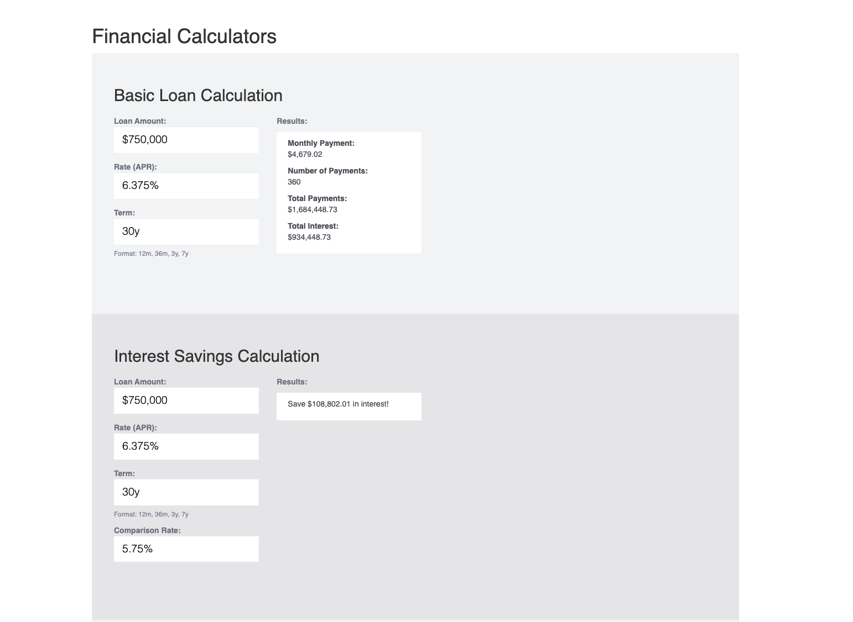Click the Results label in Basic Loan Calculation
853x622 pixels.
[x=292, y=120]
